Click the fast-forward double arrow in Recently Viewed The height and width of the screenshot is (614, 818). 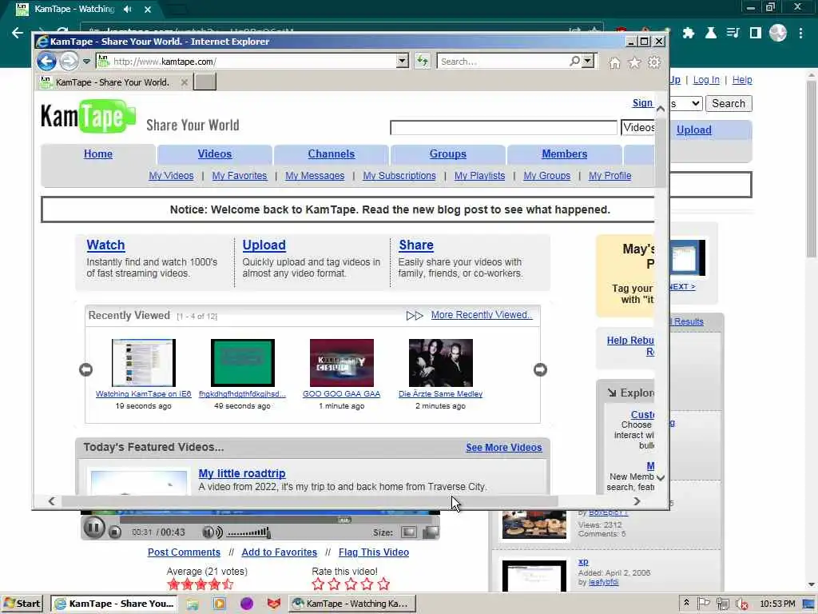pos(415,315)
